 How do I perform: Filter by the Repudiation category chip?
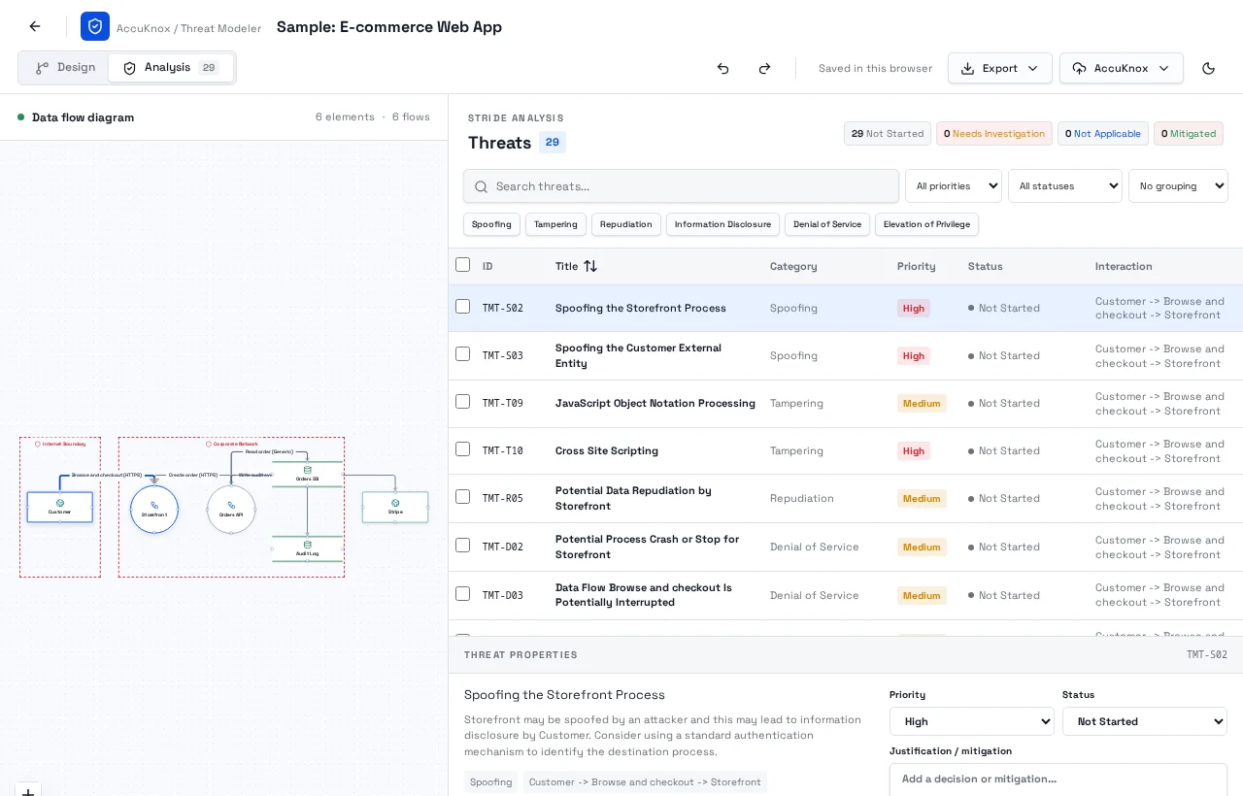tap(626, 224)
